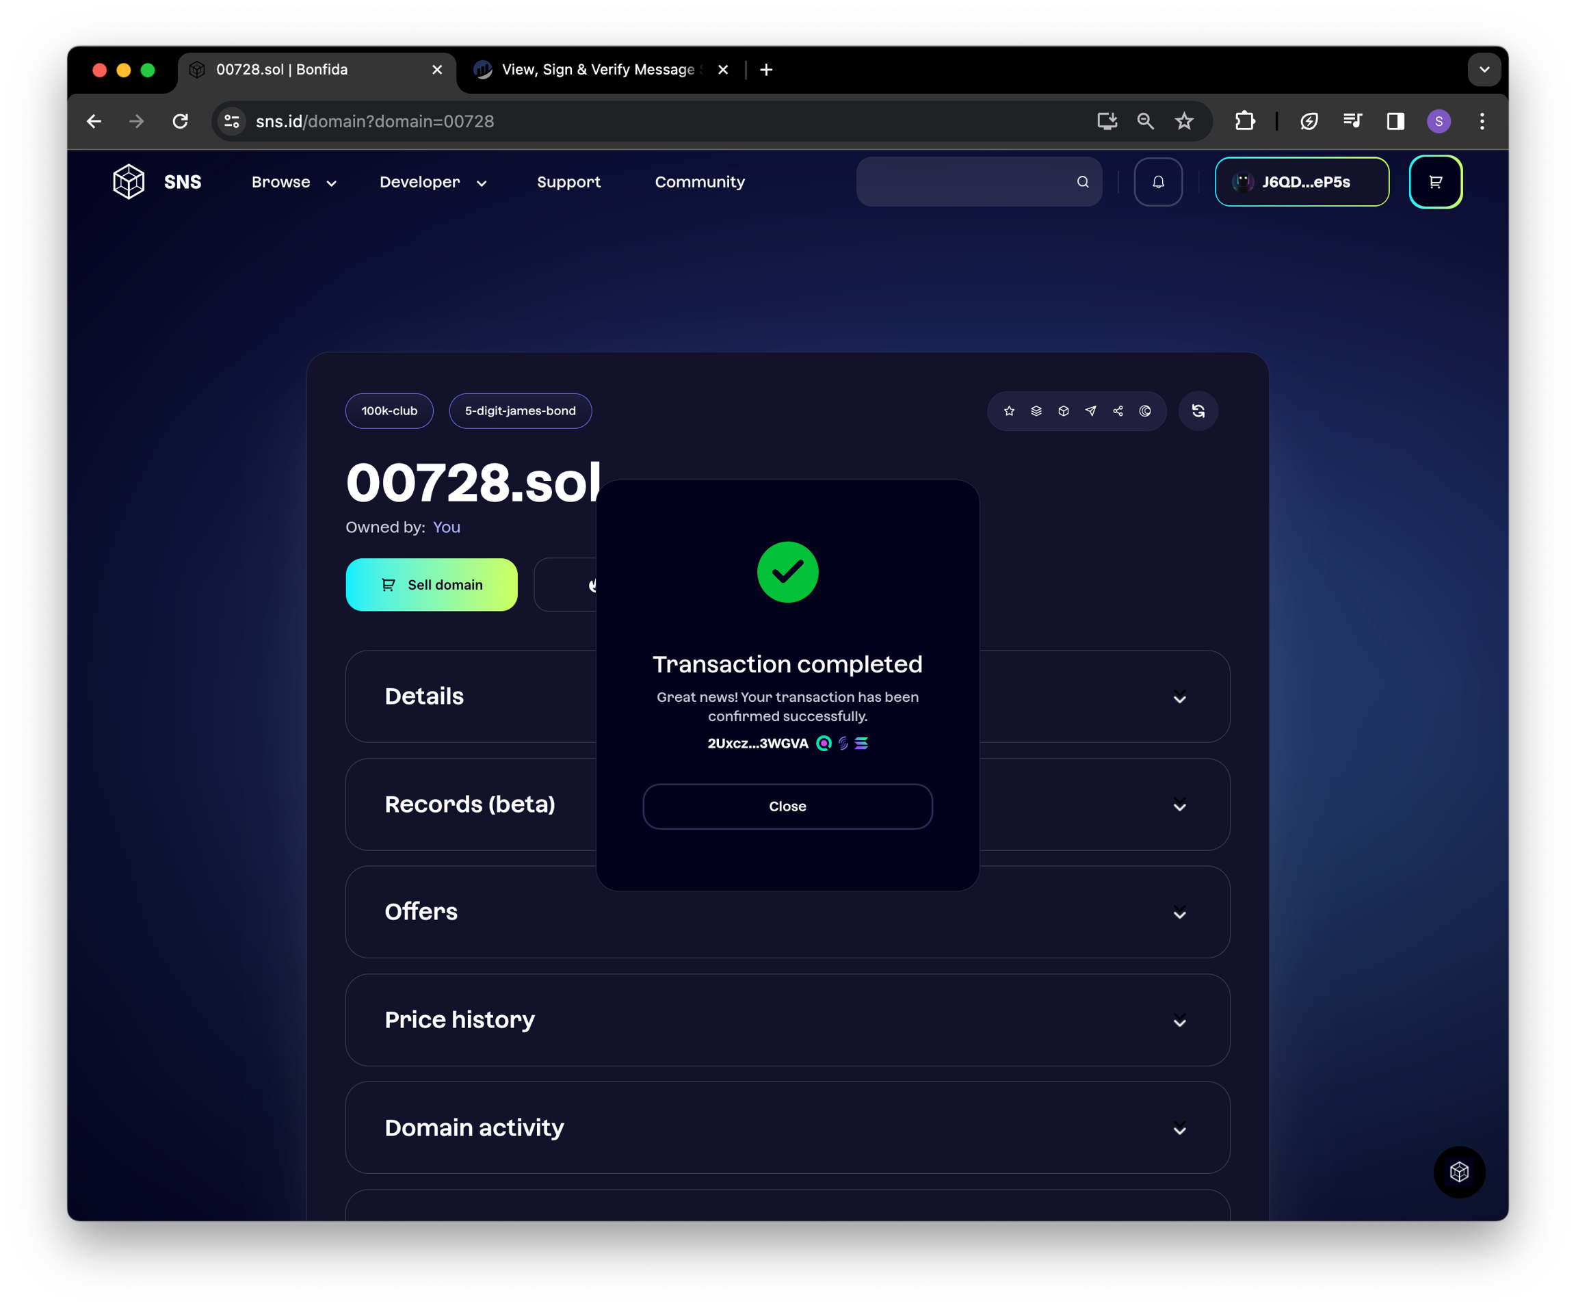Click the share icon in domain toolbar
The width and height of the screenshot is (1576, 1310).
click(1118, 410)
